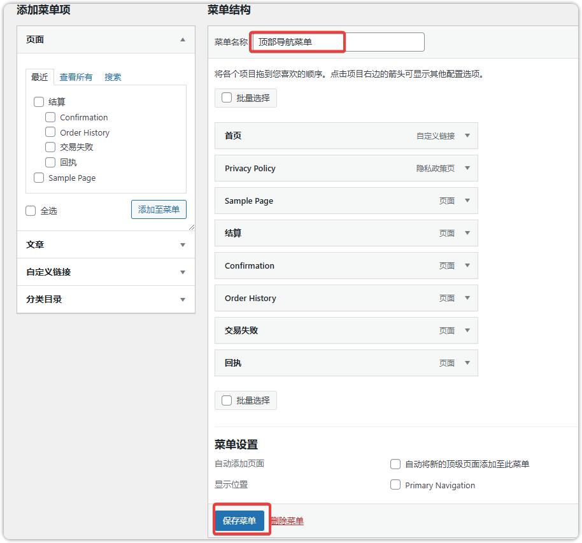Expand Confirmation menu item settings arrow
Image resolution: width=582 pixels, height=543 pixels.
pos(467,265)
